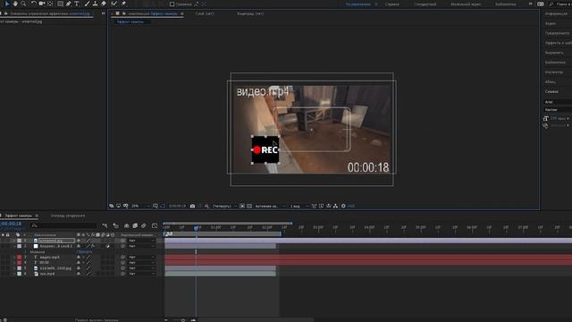Click the current-time indicator in timeline ruler

click(x=196, y=228)
